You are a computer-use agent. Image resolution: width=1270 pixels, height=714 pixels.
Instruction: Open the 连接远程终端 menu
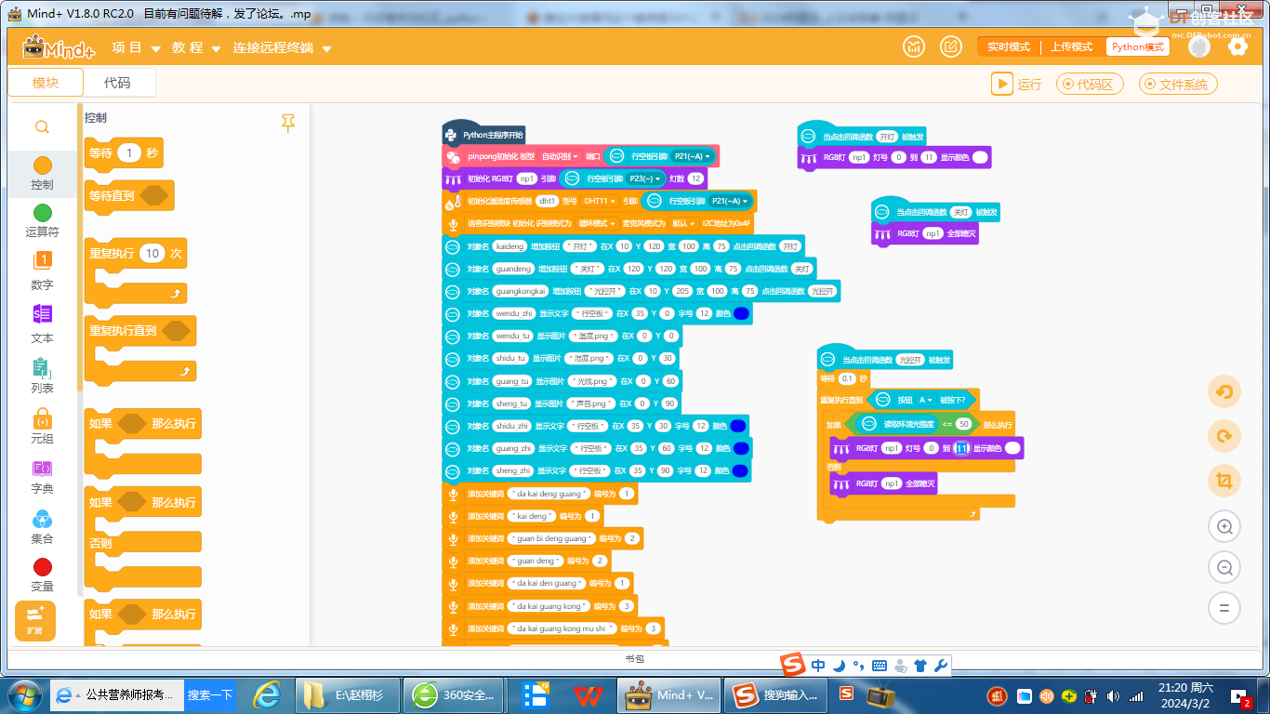pos(282,47)
